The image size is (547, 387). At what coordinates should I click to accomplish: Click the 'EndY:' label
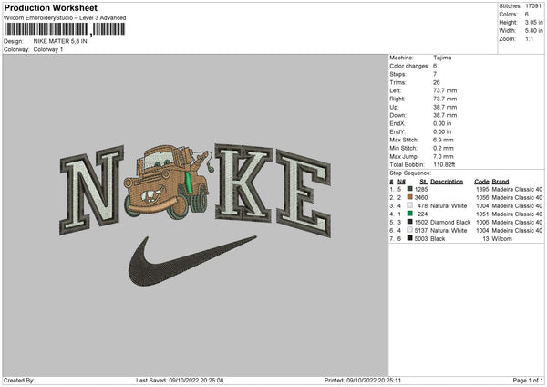click(x=397, y=131)
